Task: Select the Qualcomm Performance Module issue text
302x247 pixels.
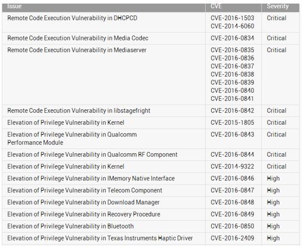Action: pyautogui.click(x=72, y=138)
